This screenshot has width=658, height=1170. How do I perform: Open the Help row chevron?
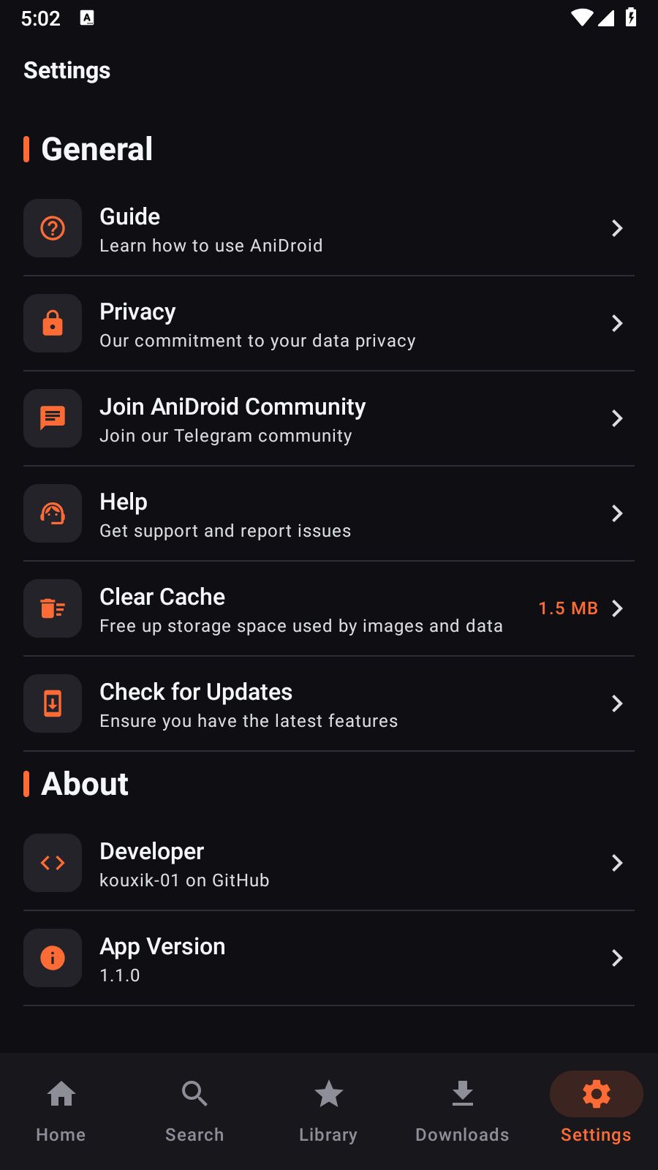coord(617,513)
